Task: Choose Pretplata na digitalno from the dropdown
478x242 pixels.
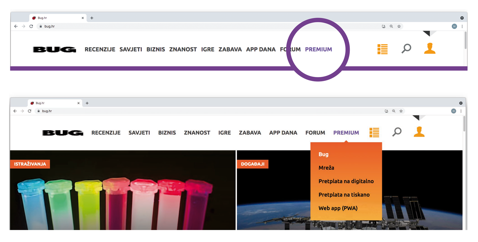Action: (x=346, y=181)
